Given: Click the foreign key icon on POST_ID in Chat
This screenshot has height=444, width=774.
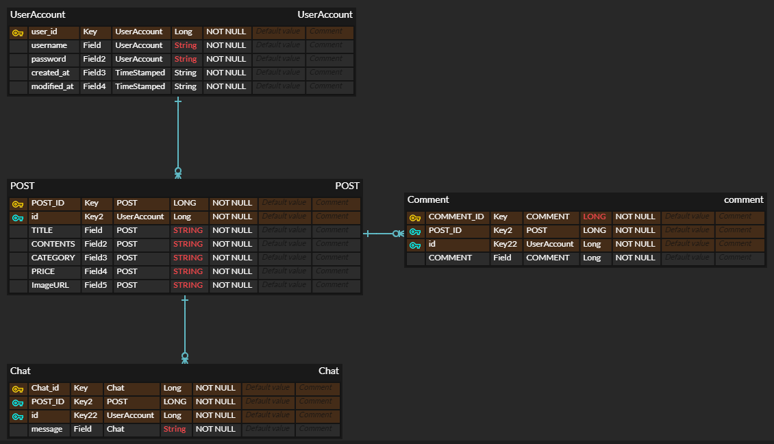Looking at the screenshot, I should (18, 402).
